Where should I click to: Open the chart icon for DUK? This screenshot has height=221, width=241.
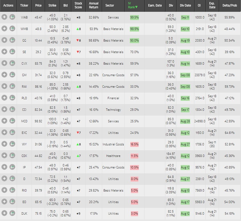point(12,213)
